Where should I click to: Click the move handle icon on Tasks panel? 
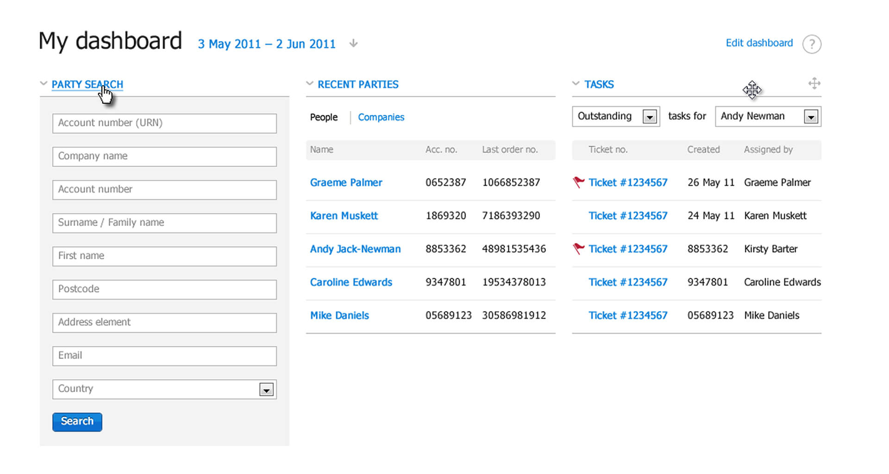(x=814, y=83)
